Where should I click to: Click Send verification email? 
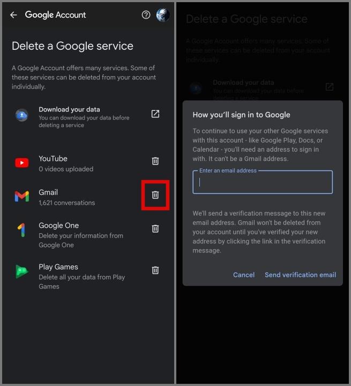300,274
